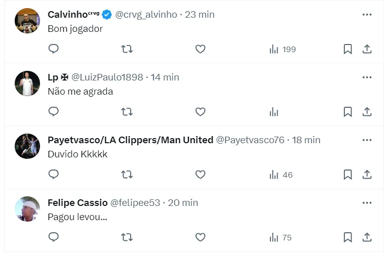Open Payetvasco/LA Clippers/Man United profile name

tap(130, 140)
